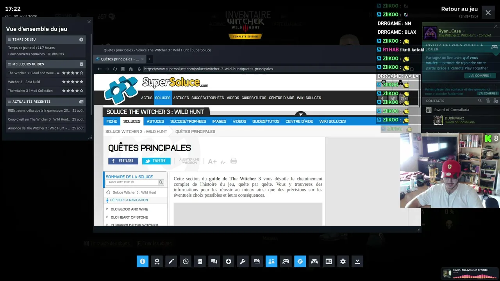The width and height of the screenshot is (500, 281).
Task: Open the Annonce de The Witcher 3 news
Action: click(46, 128)
